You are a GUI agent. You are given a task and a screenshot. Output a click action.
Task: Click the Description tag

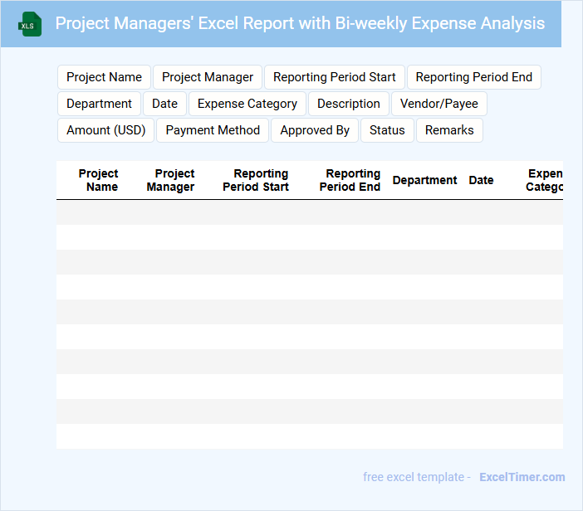349,104
